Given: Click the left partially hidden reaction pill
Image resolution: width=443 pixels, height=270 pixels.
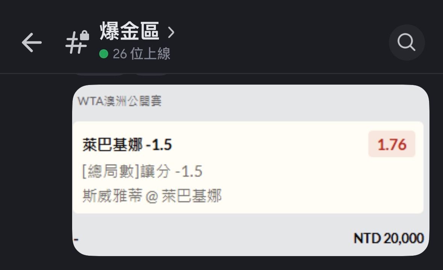Looking at the screenshot, I should pyautogui.click(x=100, y=74).
